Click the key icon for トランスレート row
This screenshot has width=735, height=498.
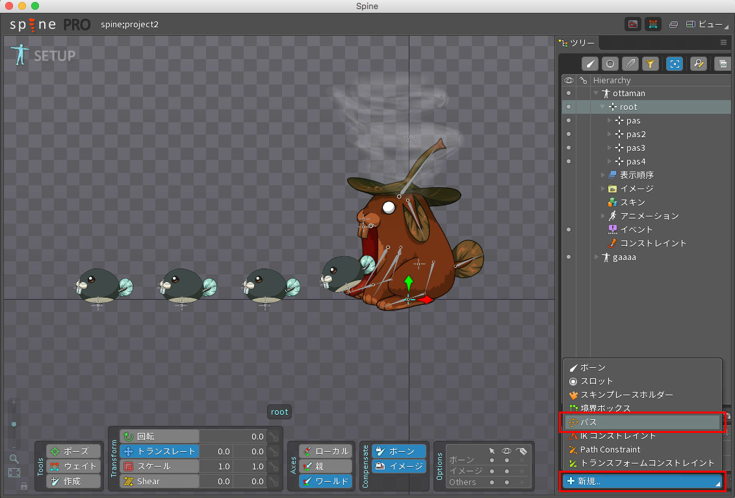coord(274,452)
